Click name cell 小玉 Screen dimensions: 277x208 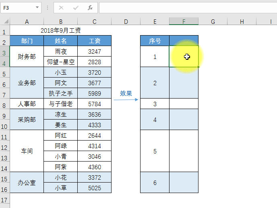click(60, 72)
